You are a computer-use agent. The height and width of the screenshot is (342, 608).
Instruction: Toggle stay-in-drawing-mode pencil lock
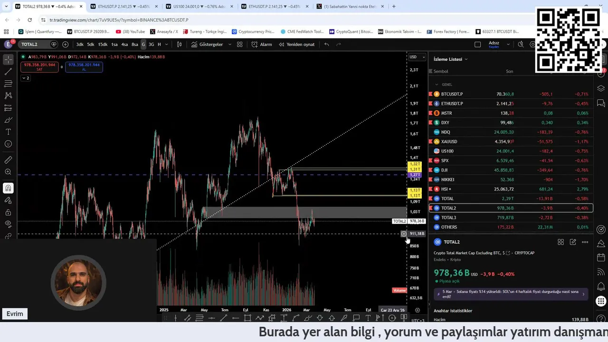pyautogui.click(x=8, y=200)
